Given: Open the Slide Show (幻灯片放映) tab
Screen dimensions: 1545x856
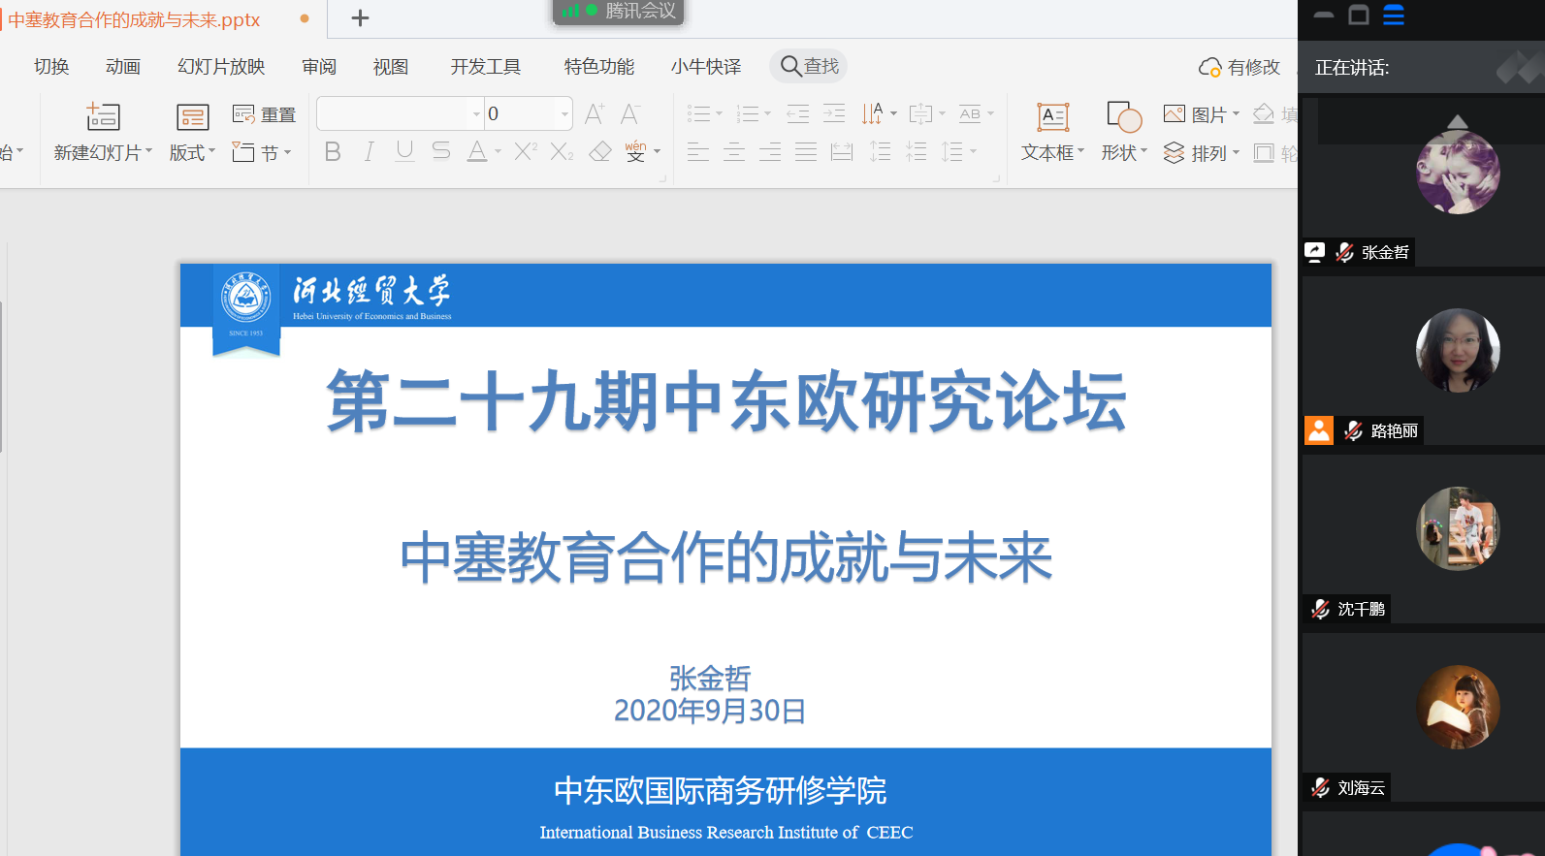Looking at the screenshot, I should point(221,67).
